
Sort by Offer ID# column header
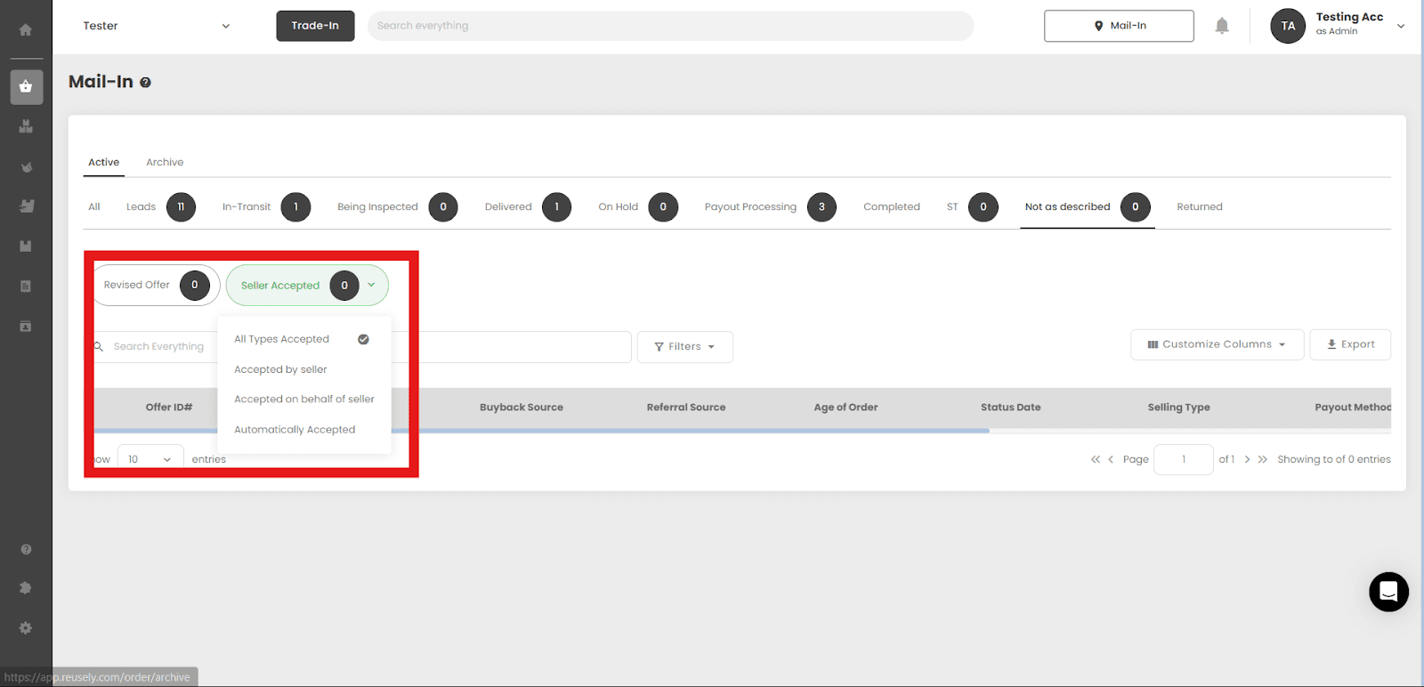[169, 408]
